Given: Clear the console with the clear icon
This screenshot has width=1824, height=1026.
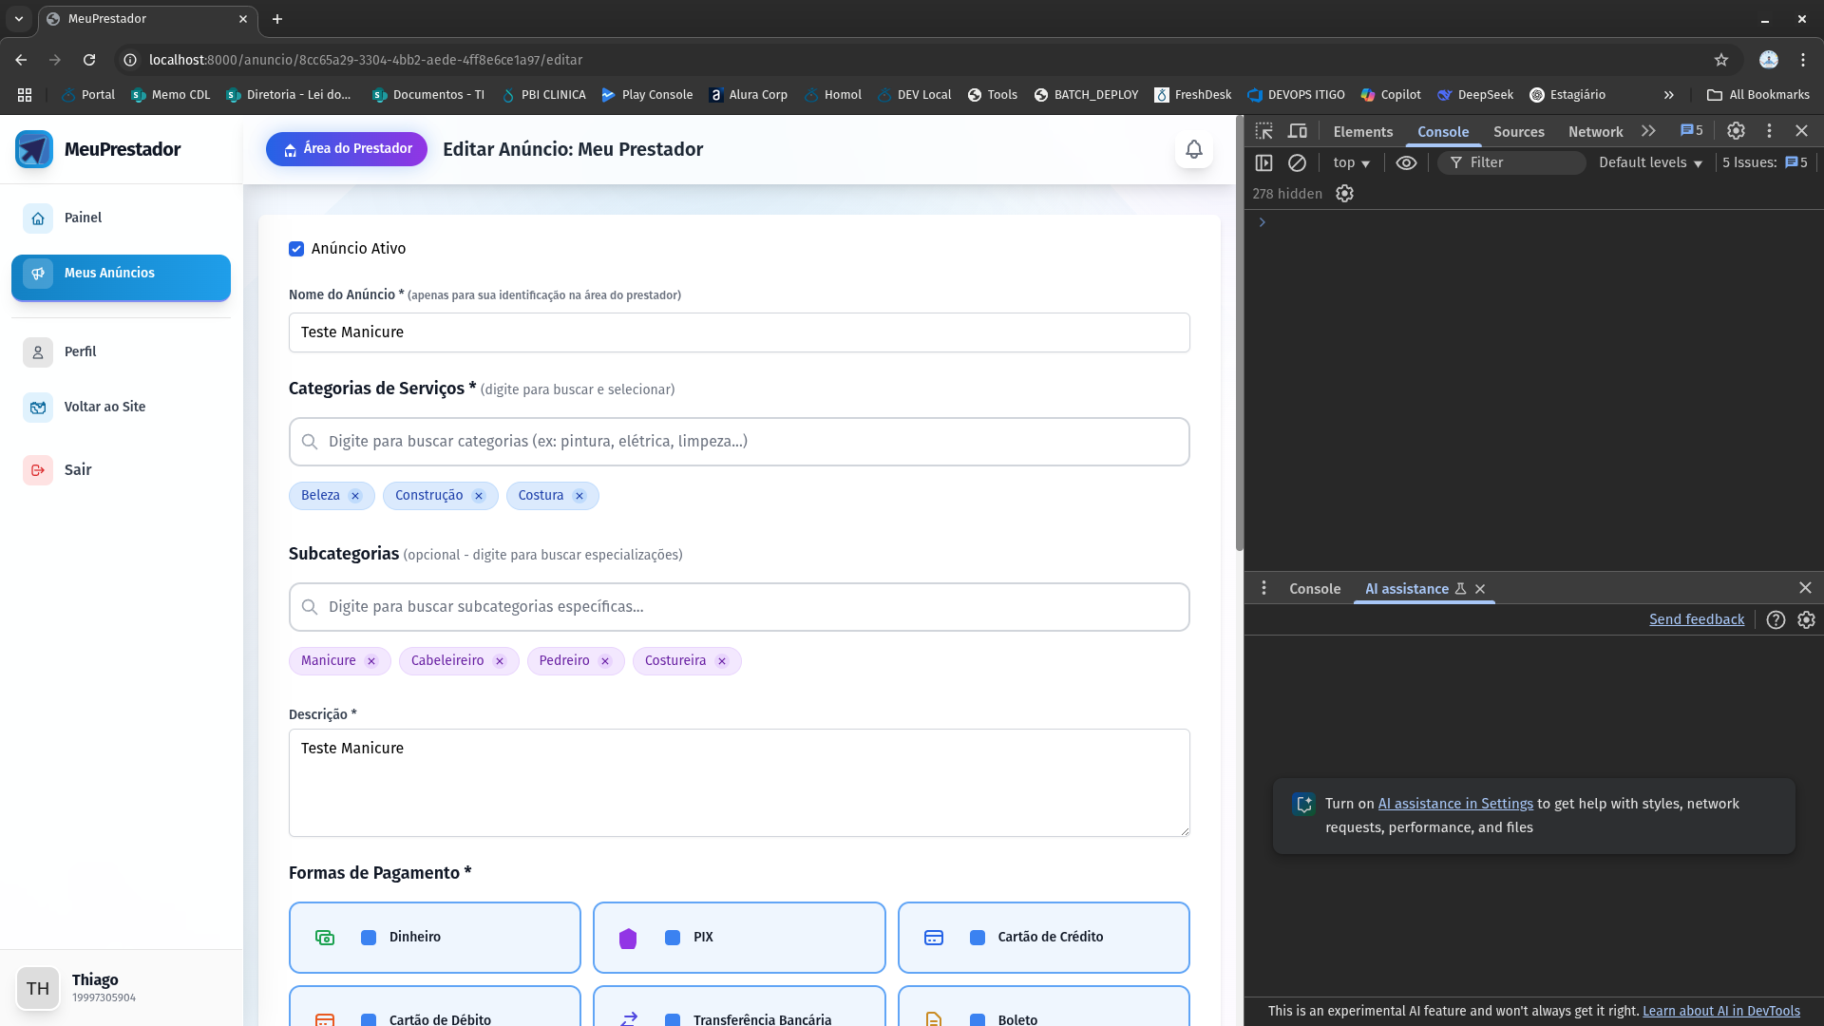Looking at the screenshot, I should tap(1297, 163).
